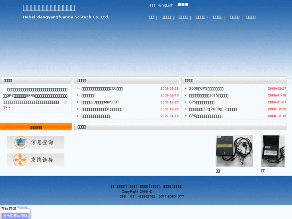Click the date 2009-12-23 in the news list
292x219 pixels.
pos(169,102)
